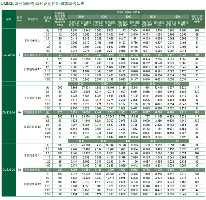The width and height of the screenshot is (206, 200).
Task: Select the 12500 load header cell
Action: pyautogui.click(x=104, y=83)
